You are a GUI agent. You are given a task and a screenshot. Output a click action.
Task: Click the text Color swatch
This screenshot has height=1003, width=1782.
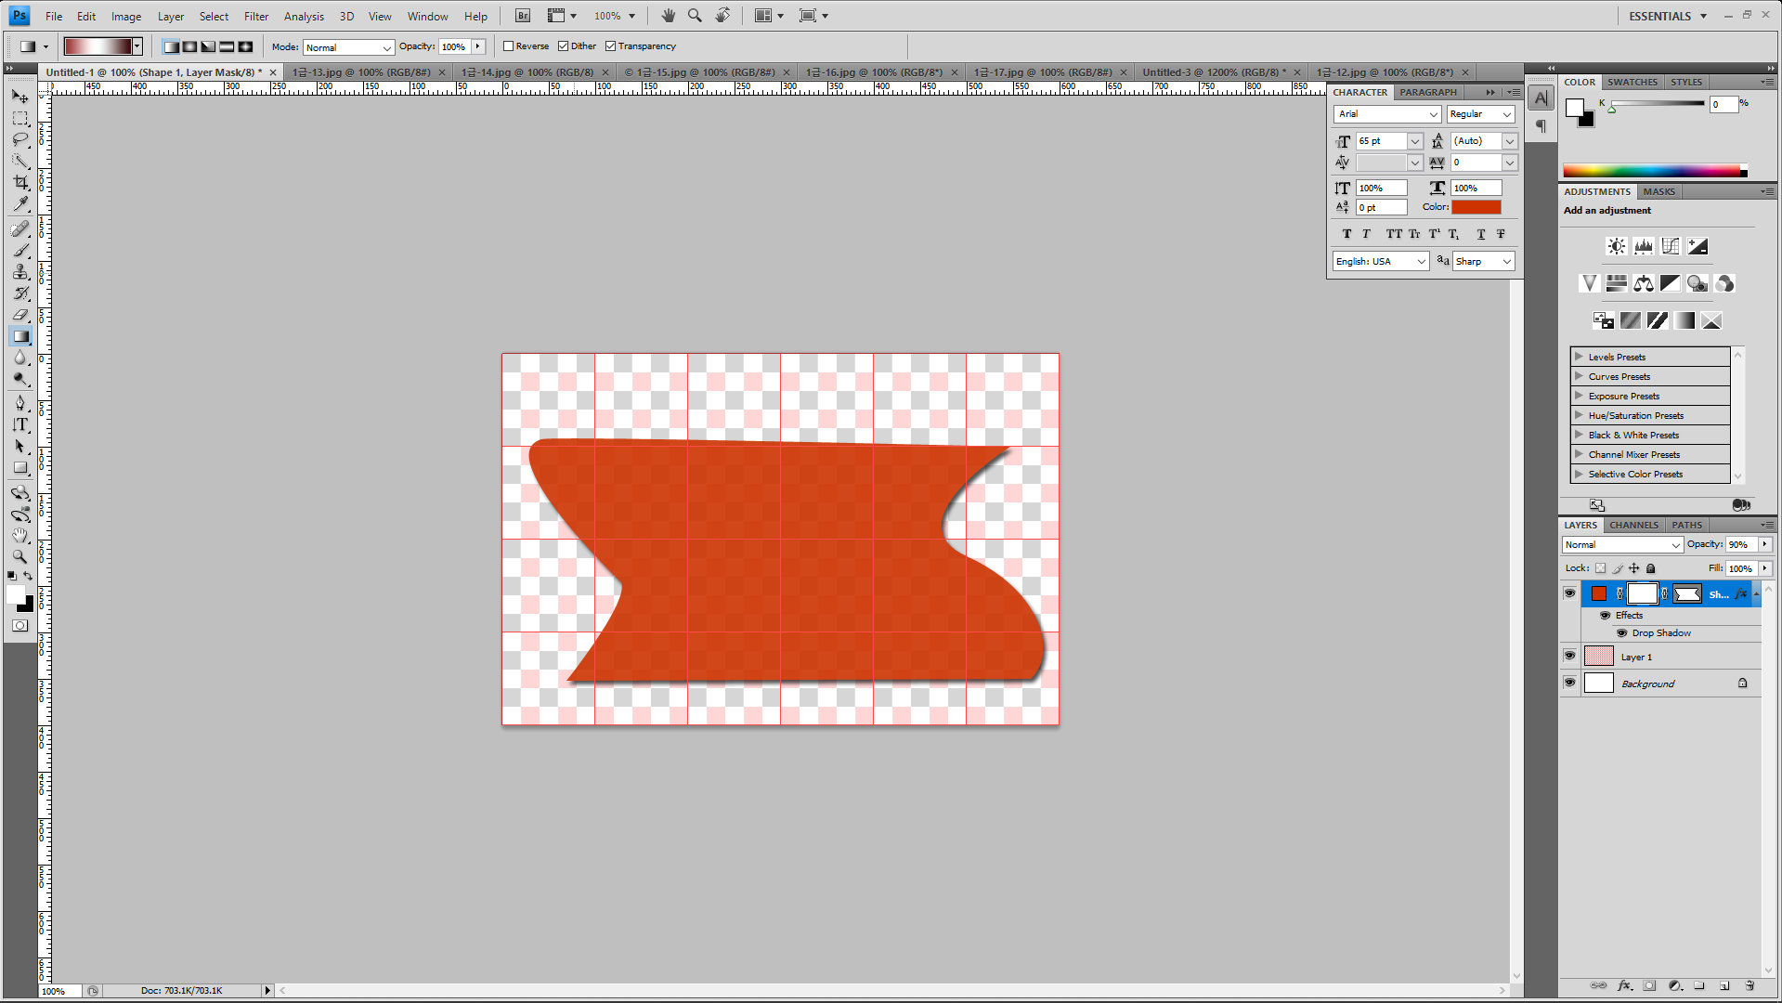coord(1476,207)
